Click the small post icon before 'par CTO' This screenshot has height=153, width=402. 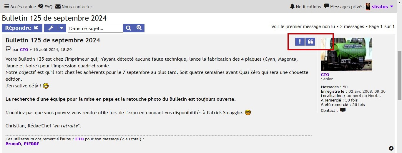point(8,49)
